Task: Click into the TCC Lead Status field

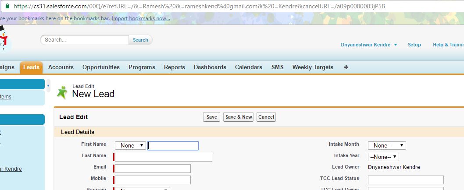Action: (x=406, y=179)
